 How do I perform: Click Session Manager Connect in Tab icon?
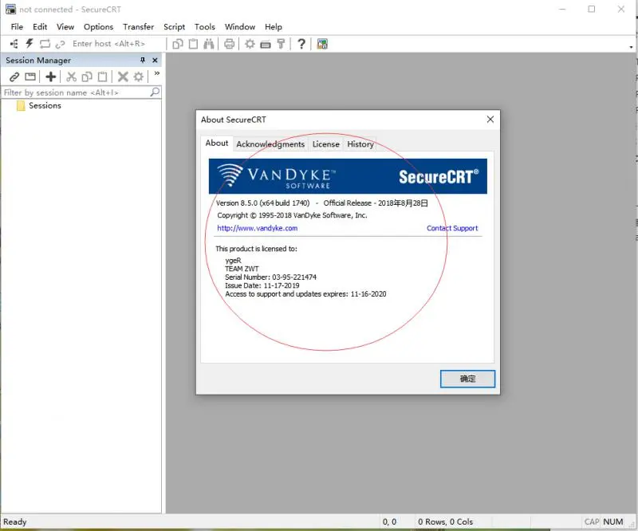pos(30,77)
